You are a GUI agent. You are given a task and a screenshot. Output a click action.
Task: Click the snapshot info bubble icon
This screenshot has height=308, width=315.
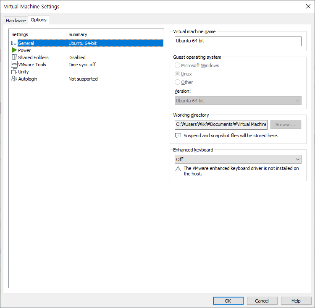click(178, 136)
